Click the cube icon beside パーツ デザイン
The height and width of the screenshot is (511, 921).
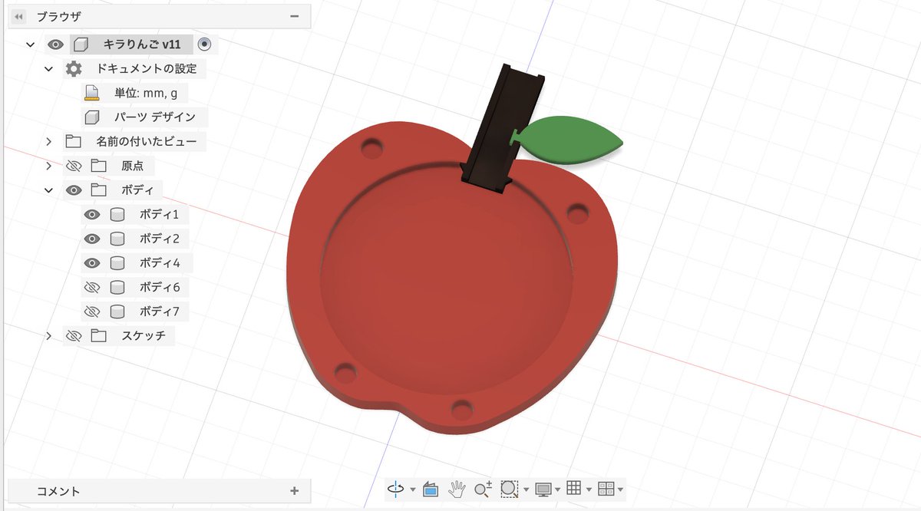coord(92,117)
